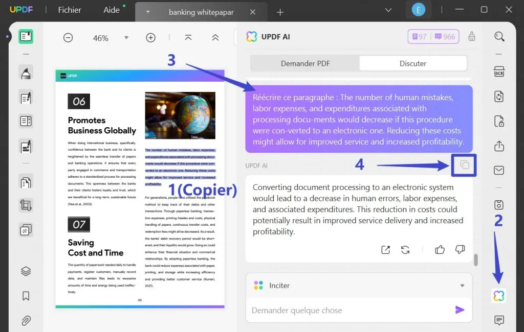This screenshot has width=524, height=332.
Task: Expand the window list chevron in title bar
Action: pyautogui.click(x=388, y=10)
